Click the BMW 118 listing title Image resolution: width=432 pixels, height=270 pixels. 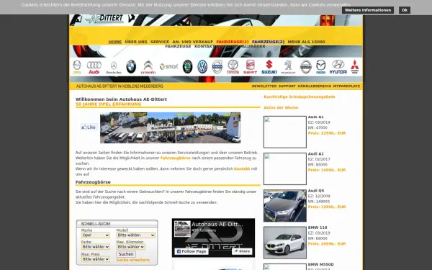pos(318,228)
